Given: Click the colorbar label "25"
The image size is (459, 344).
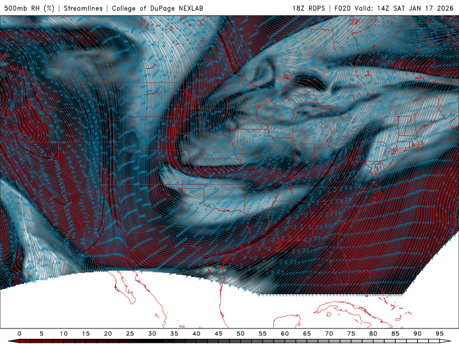Looking at the screenshot, I should (x=130, y=334).
